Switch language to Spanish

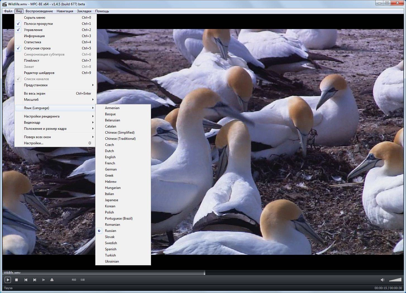[x=123, y=249]
